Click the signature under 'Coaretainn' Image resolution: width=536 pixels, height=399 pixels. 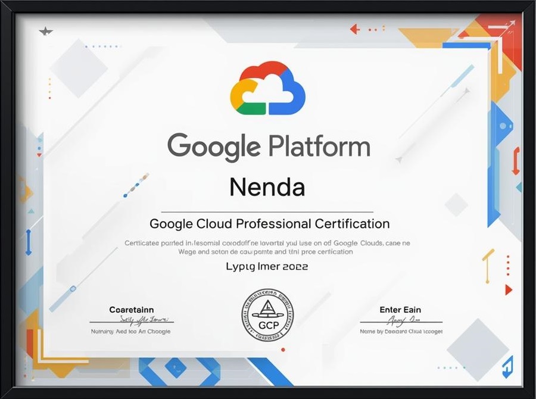[144, 320]
